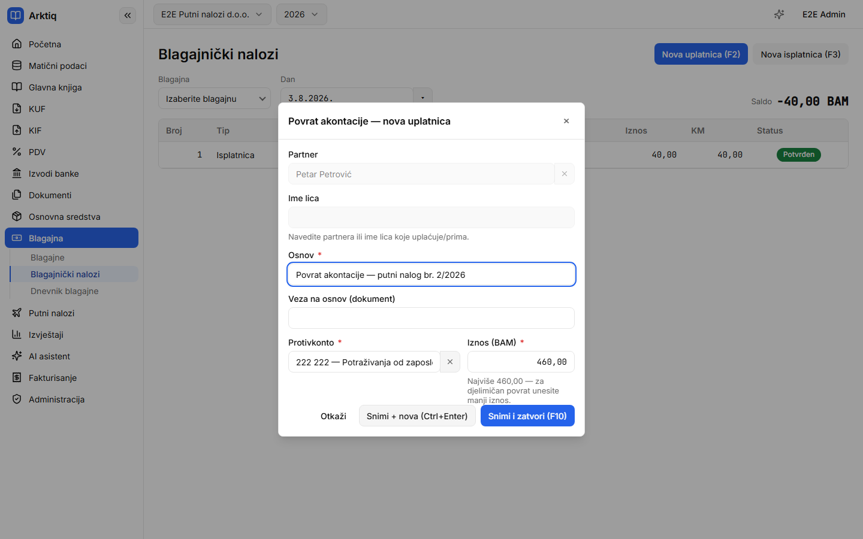This screenshot has height=539, width=863.
Task: Clear the Partner field using its X
Action: click(565, 174)
